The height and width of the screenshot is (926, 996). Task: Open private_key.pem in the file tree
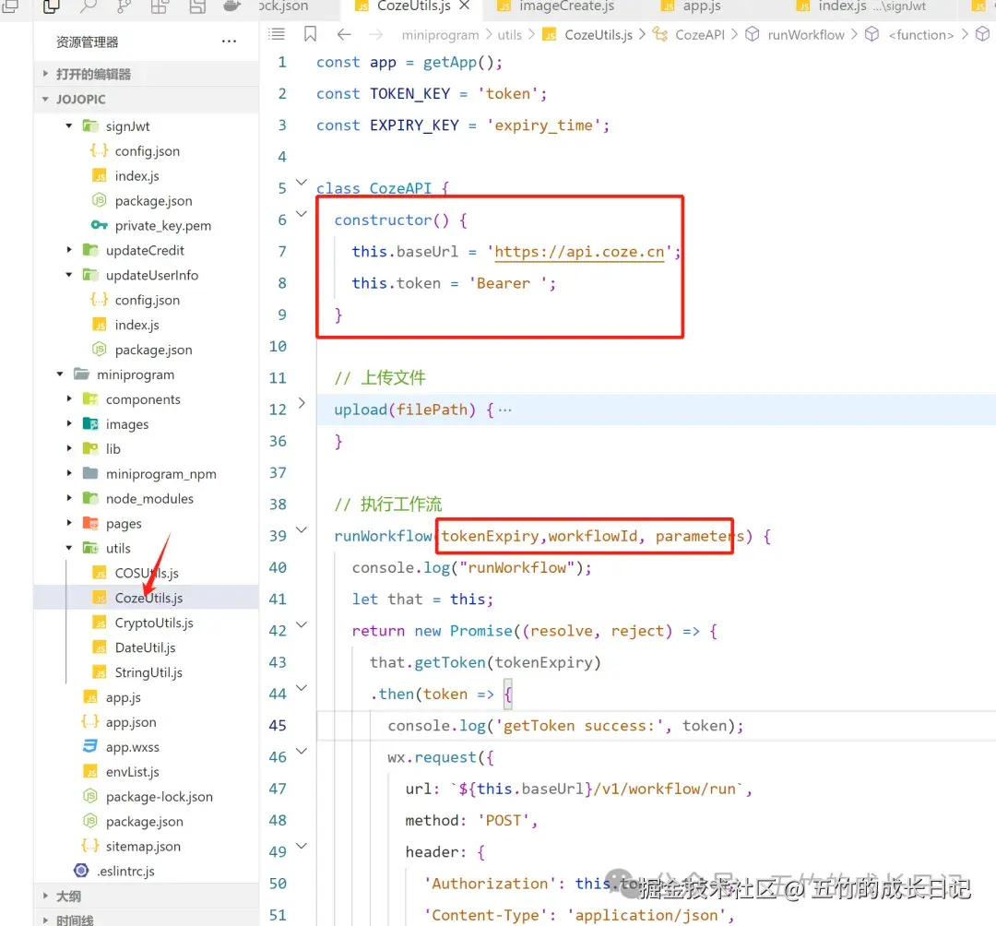(x=162, y=225)
